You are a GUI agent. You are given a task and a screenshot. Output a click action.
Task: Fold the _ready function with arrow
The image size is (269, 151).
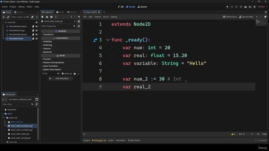click(108, 40)
